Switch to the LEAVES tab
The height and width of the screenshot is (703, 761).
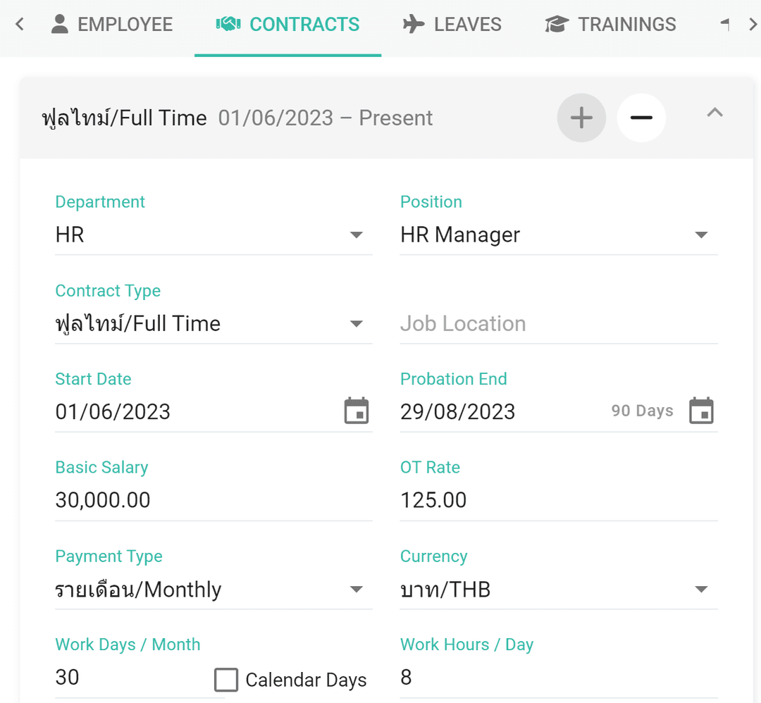(x=452, y=23)
